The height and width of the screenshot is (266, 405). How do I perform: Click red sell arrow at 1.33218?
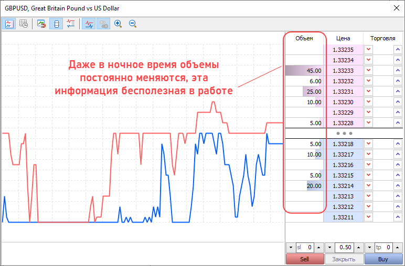pyautogui.click(x=369, y=144)
